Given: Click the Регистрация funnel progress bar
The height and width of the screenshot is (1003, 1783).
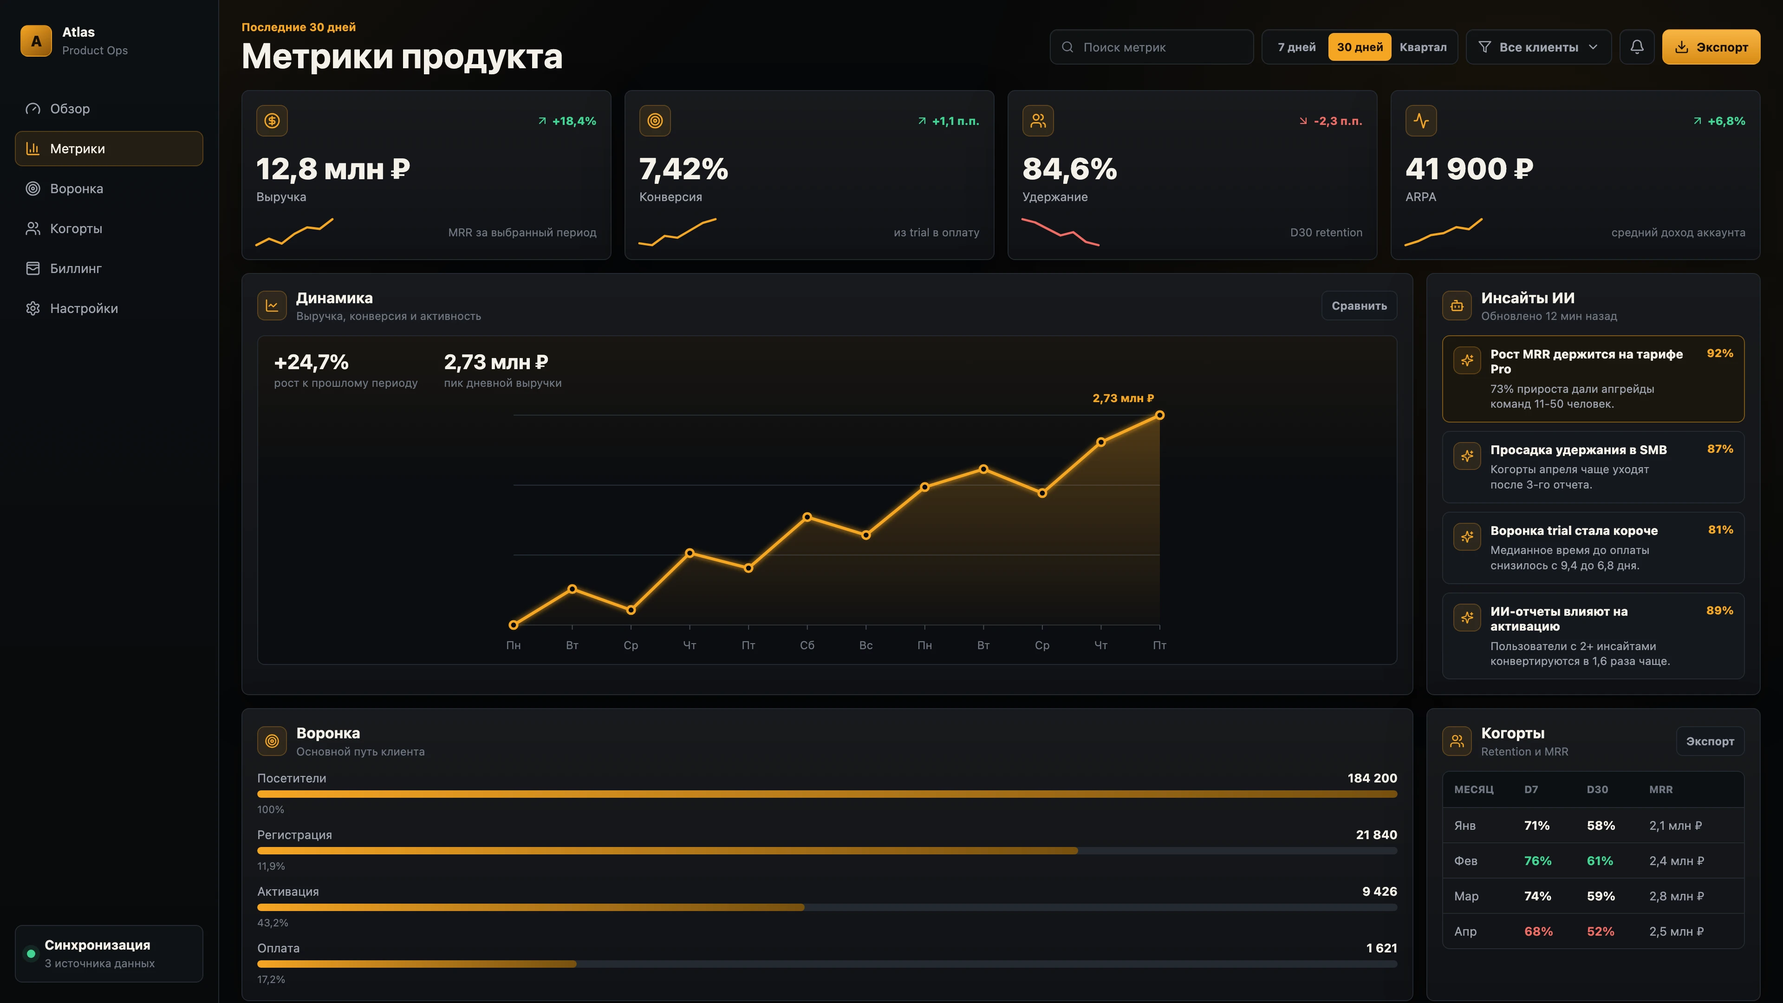Looking at the screenshot, I should tap(827, 851).
